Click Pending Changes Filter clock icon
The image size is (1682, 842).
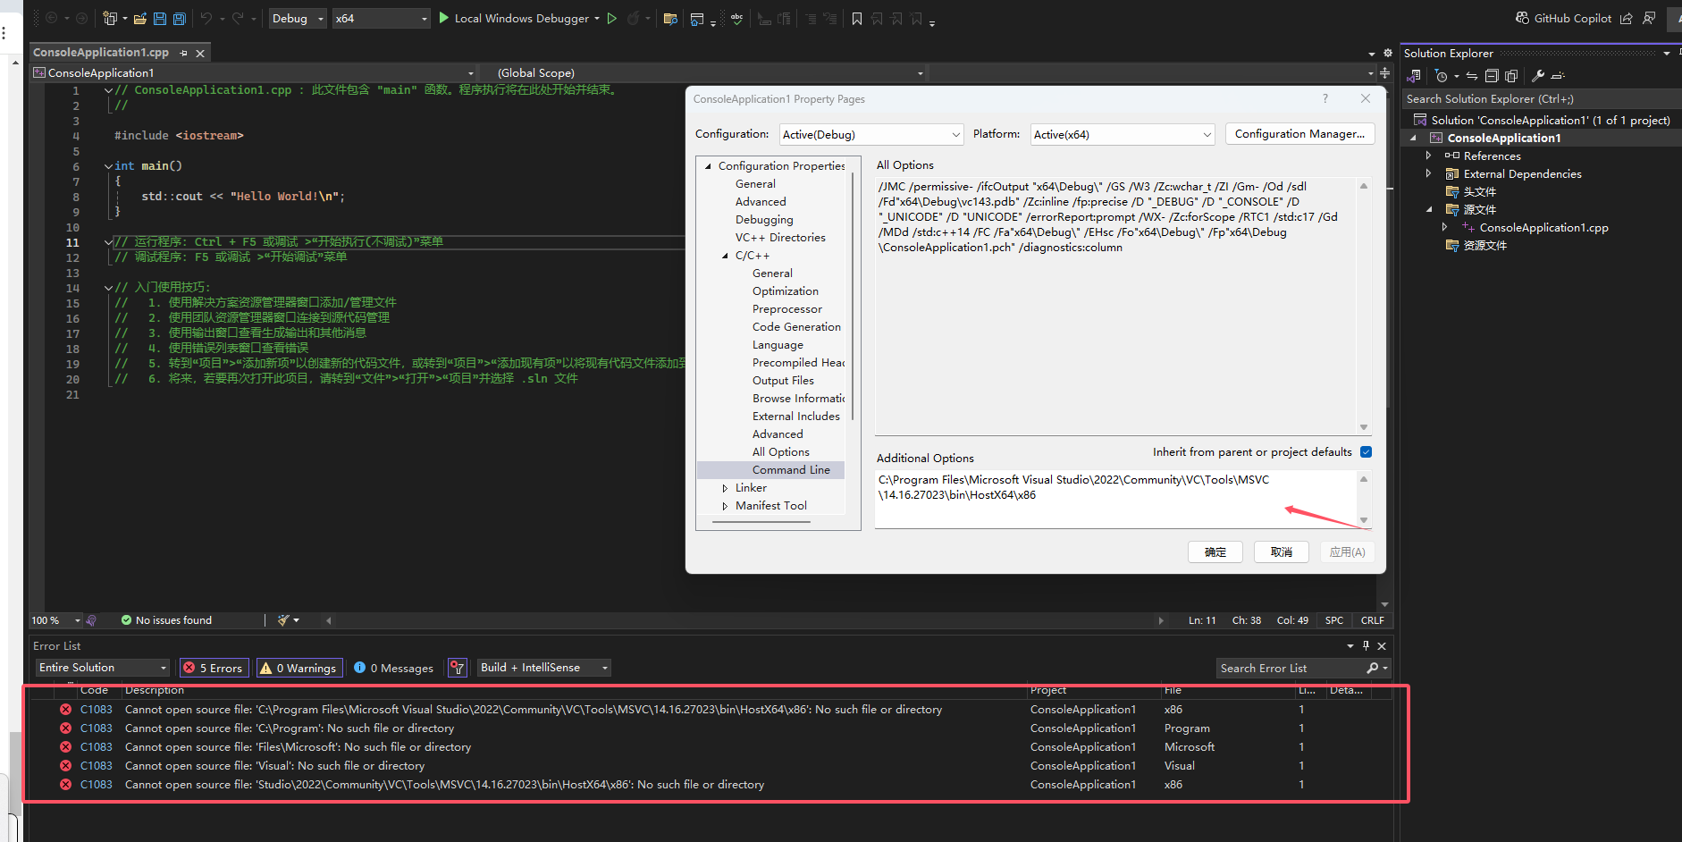(x=1441, y=76)
